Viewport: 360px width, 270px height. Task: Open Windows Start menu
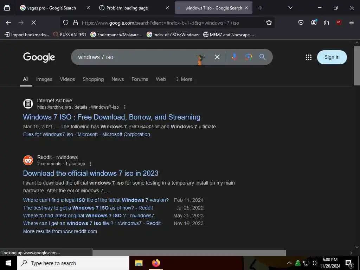(x=8, y=263)
